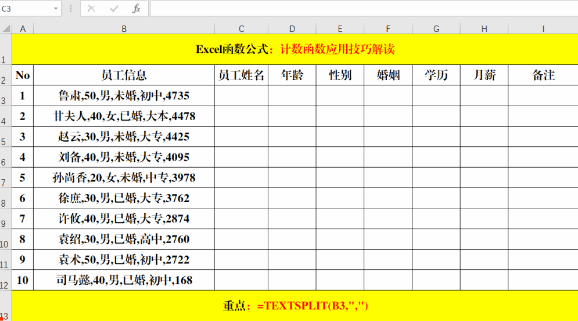
Task: Click cell '许攸,40,男,已婚,大专,2874'
Action: click(124, 218)
